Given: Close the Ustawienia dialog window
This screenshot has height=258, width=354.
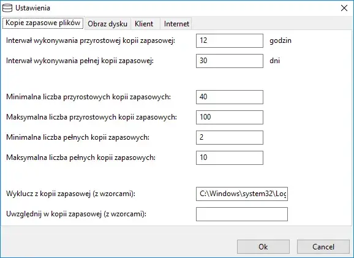Looking at the screenshot, I should point(344,8).
